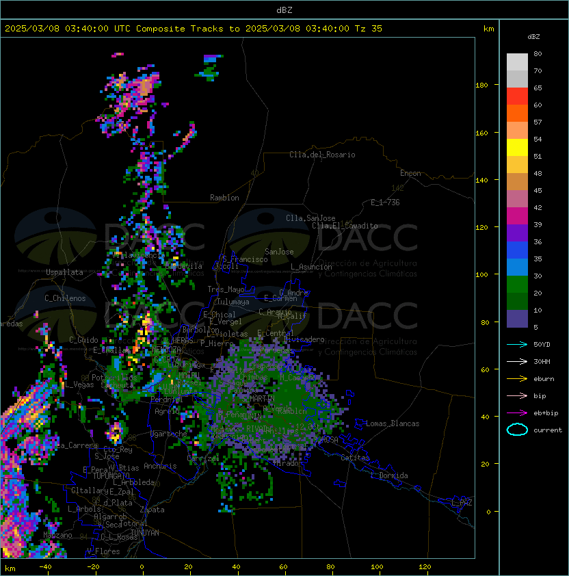Click the Carrizal map label
569x576 pixels.
(x=202, y=458)
